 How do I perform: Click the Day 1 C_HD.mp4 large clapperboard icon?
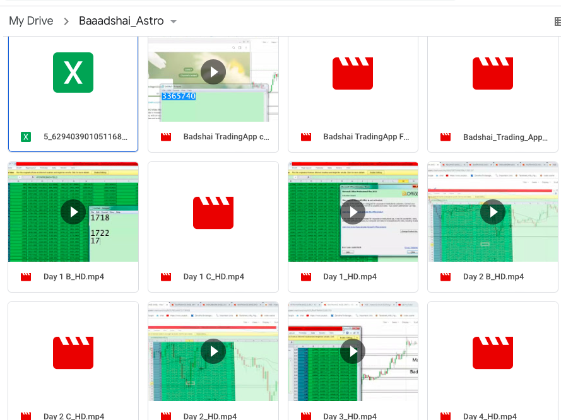(x=213, y=213)
